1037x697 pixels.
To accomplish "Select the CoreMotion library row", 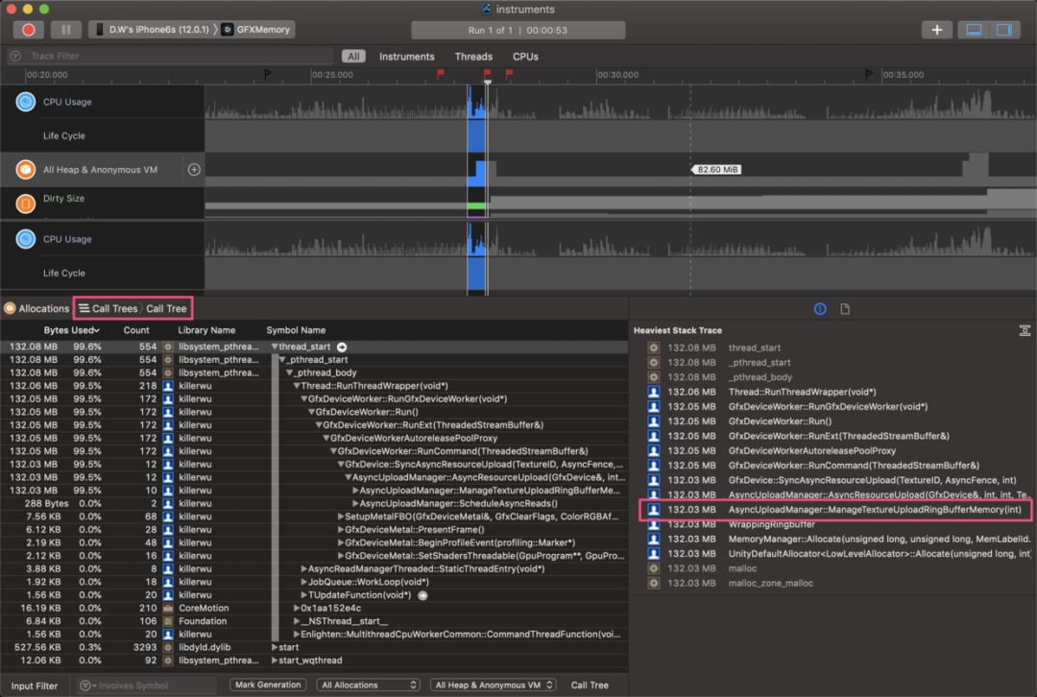I will [314, 609].
